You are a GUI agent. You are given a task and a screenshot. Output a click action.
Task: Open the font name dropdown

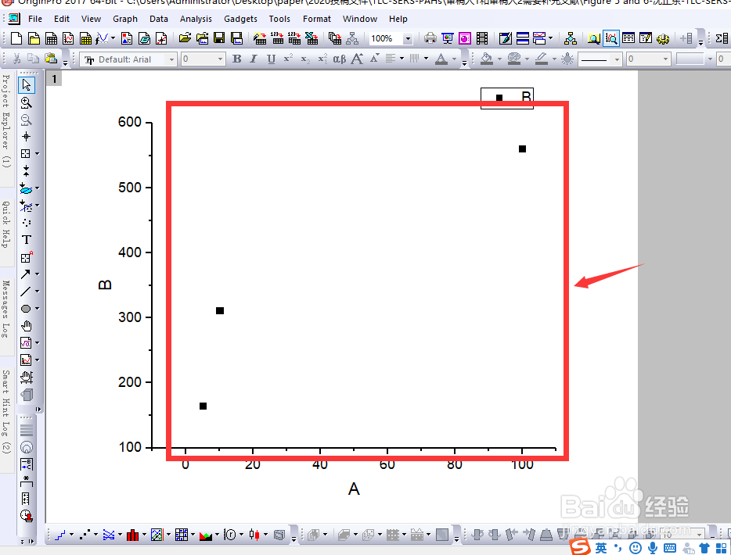171,59
